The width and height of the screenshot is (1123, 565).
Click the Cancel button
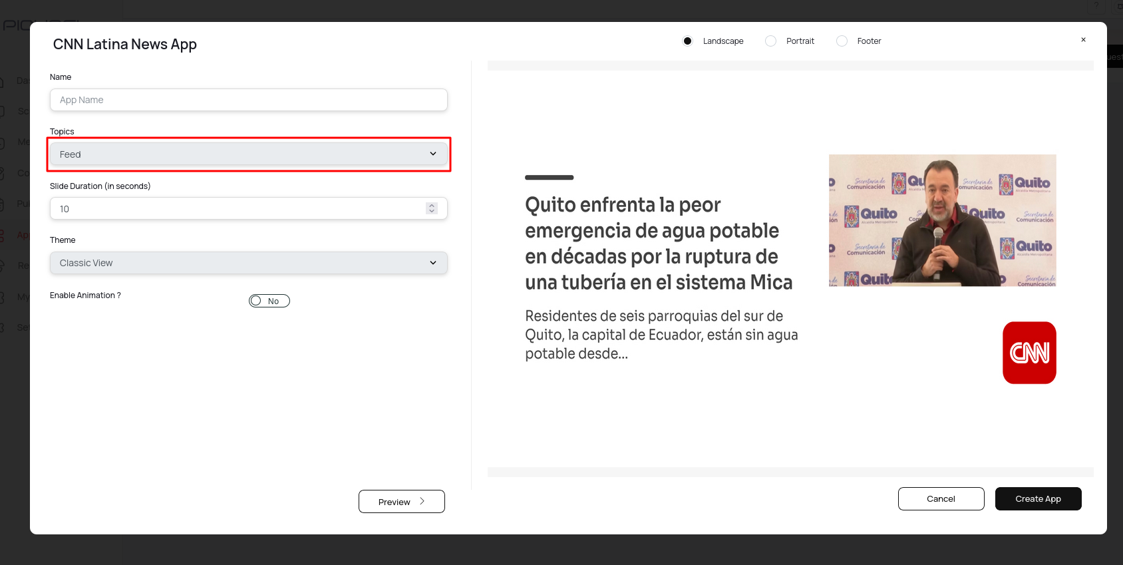click(x=941, y=499)
